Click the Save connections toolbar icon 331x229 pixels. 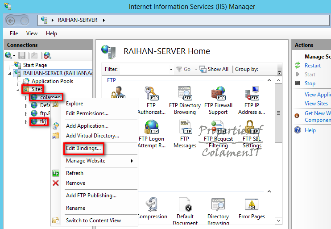[22, 55]
